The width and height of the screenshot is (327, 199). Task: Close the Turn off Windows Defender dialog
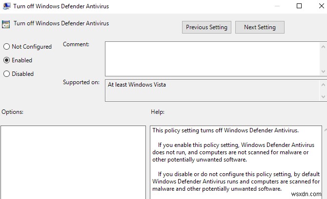[x=321, y=6]
